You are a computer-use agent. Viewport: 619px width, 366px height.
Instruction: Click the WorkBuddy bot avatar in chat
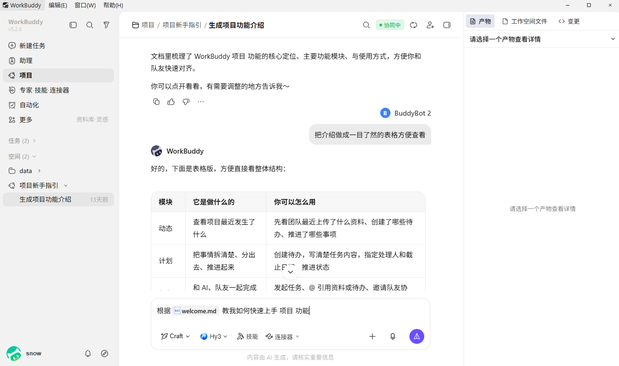click(x=156, y=151)
